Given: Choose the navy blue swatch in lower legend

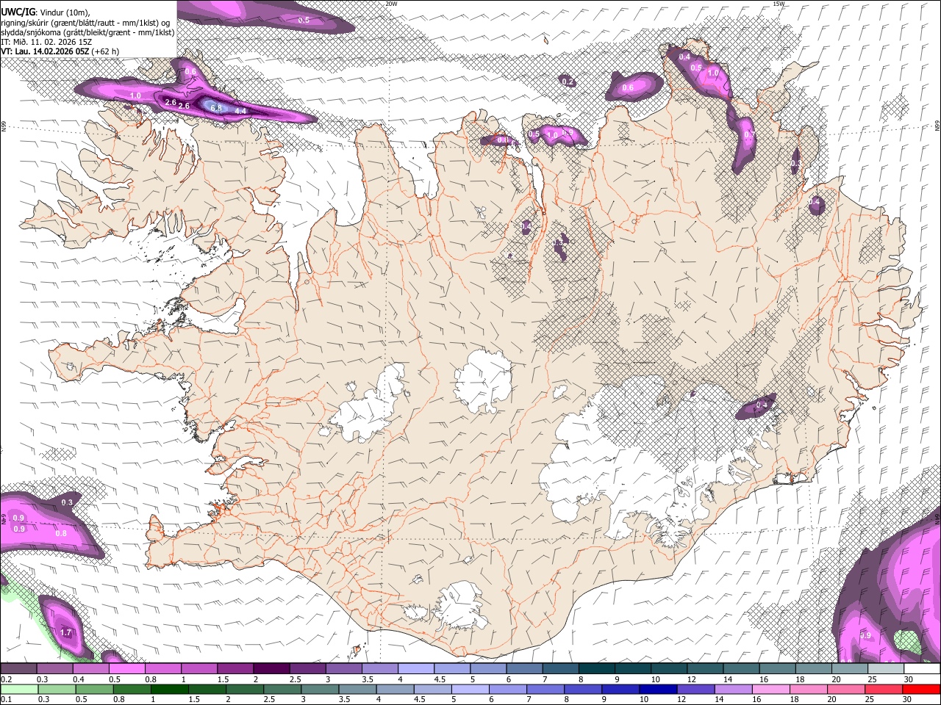Looking at the screenshot, I should click(656, 689).
